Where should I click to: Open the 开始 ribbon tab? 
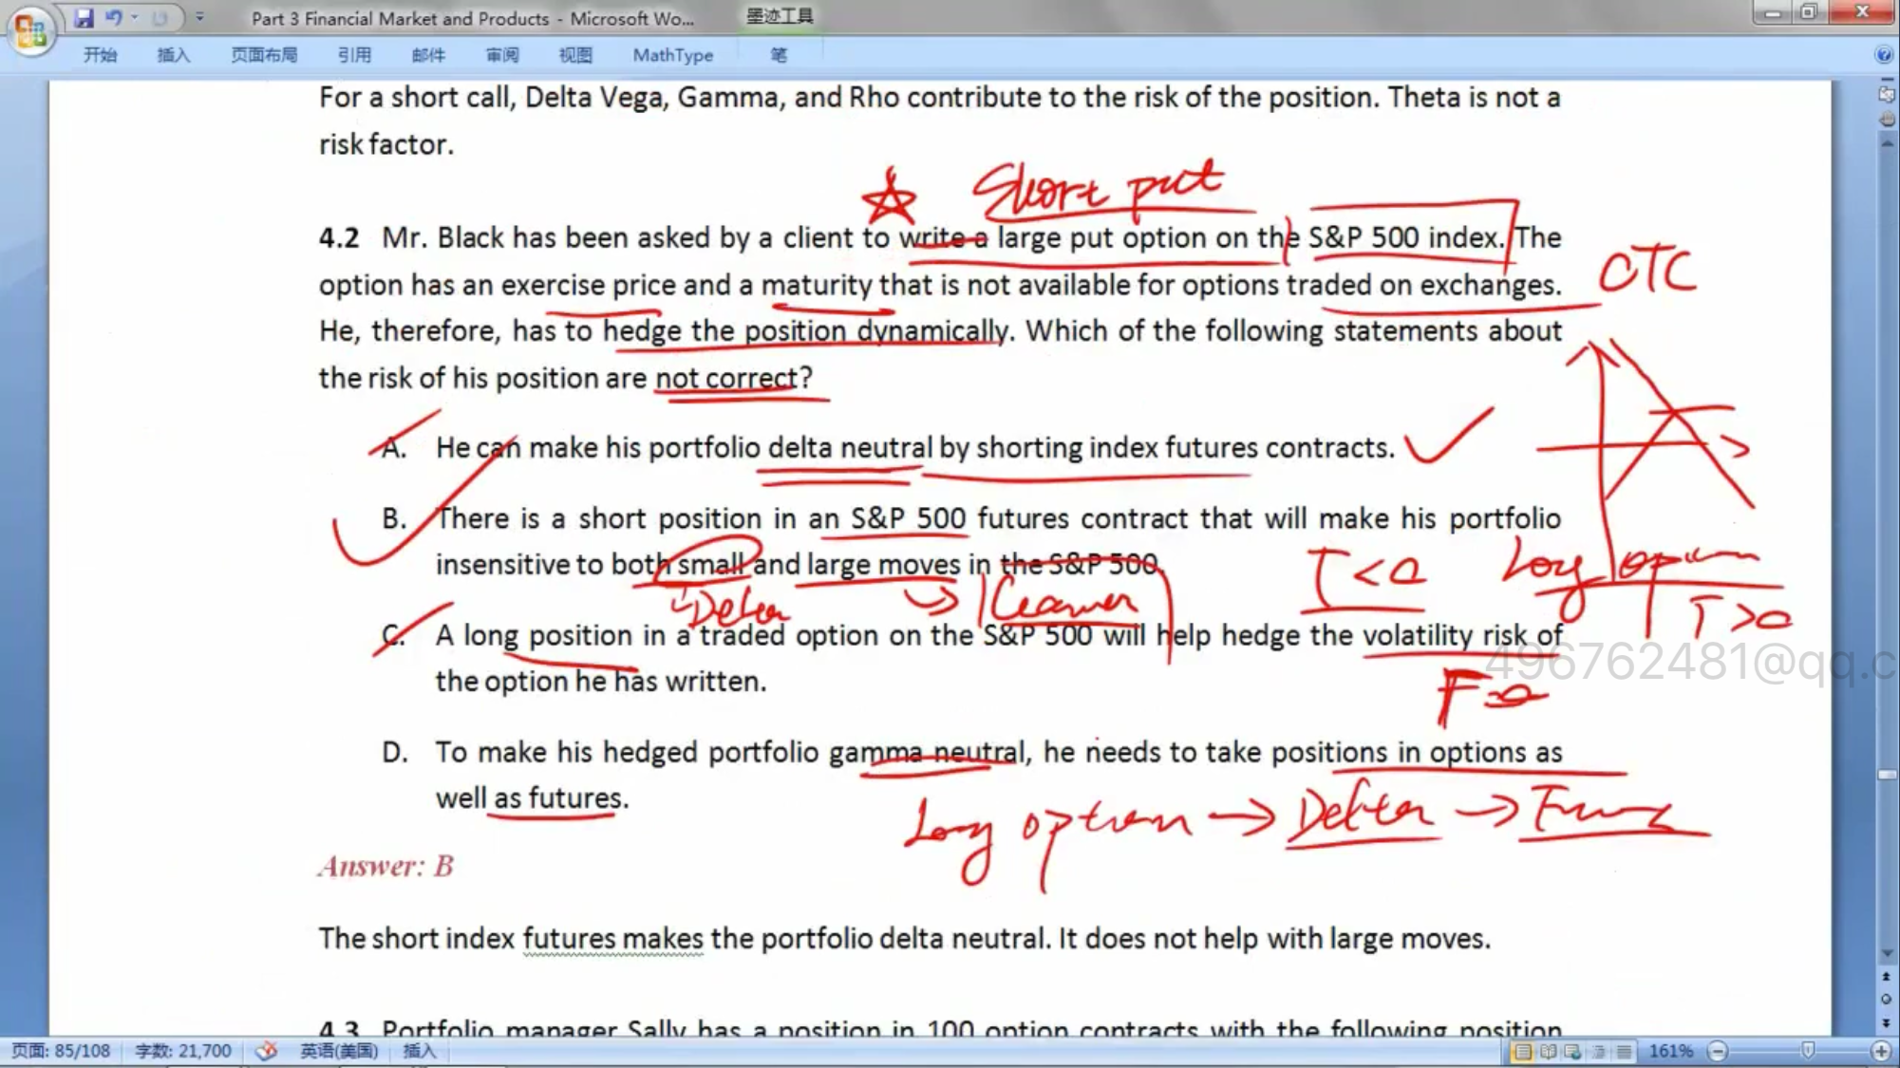[100, 55]
